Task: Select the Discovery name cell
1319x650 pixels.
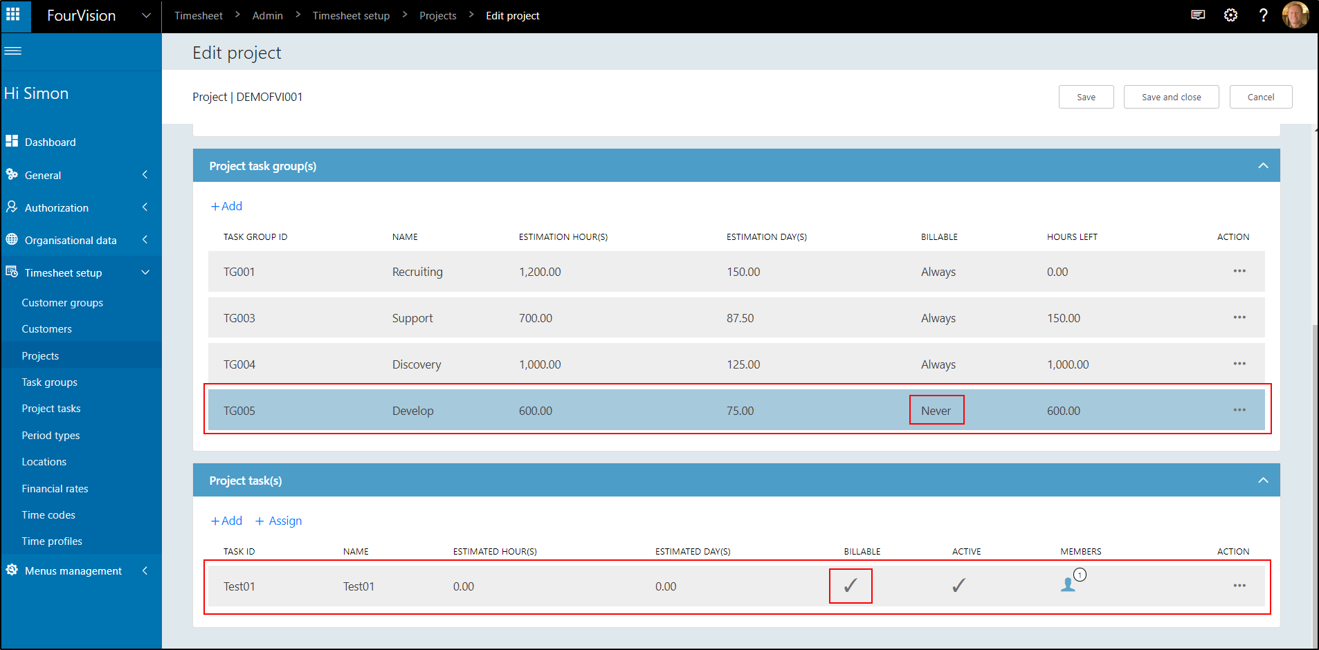Action: pyautogui.click(x=417, y=364)
